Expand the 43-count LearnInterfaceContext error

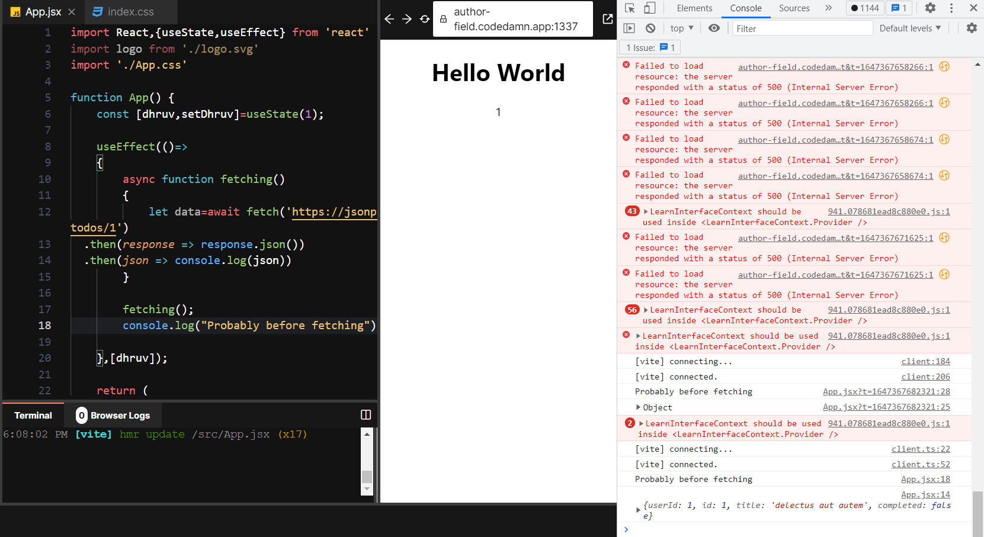(646, 211)
